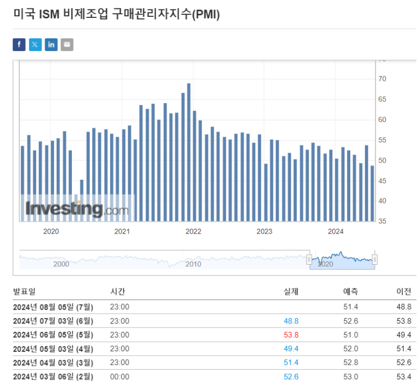
Task: Click the right handle of range slider
Action: [x=375, y=259]
